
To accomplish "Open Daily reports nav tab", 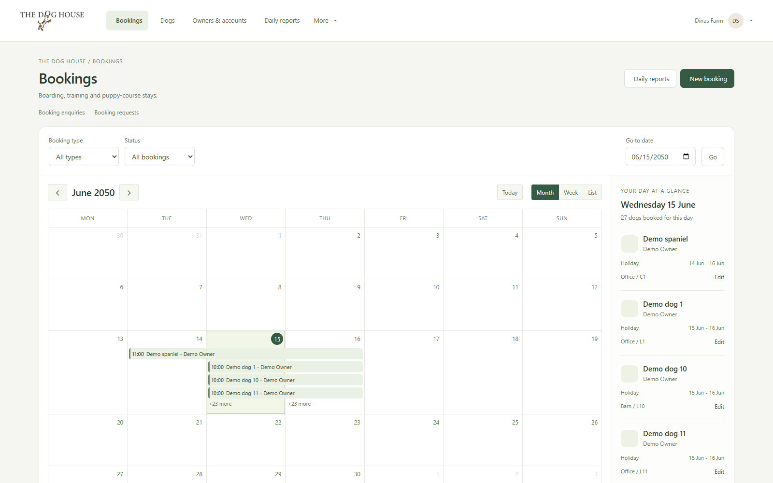I will click(282, 21).
